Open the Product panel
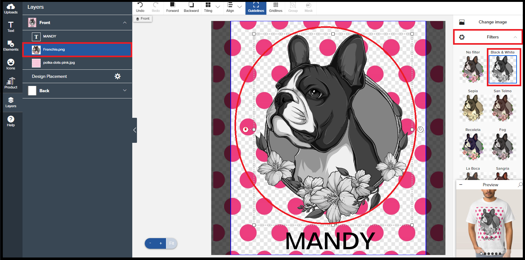Viewport: 525px width, 260px height. point(11,83)
